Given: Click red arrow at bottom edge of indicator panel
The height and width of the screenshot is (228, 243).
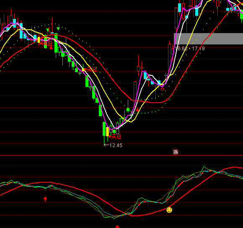Looking at the screenshot, I should point(117,226).
